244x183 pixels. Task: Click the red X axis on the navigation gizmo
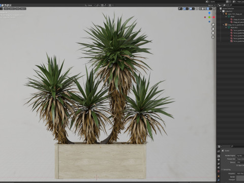(214, 17)
